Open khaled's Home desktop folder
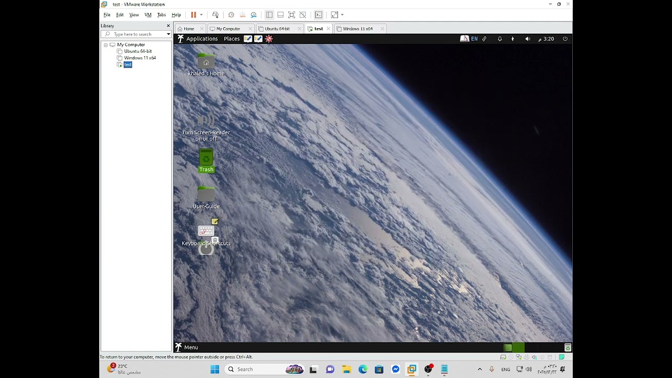This screenshot has width=672, height=378. click(x=206, y=65)
